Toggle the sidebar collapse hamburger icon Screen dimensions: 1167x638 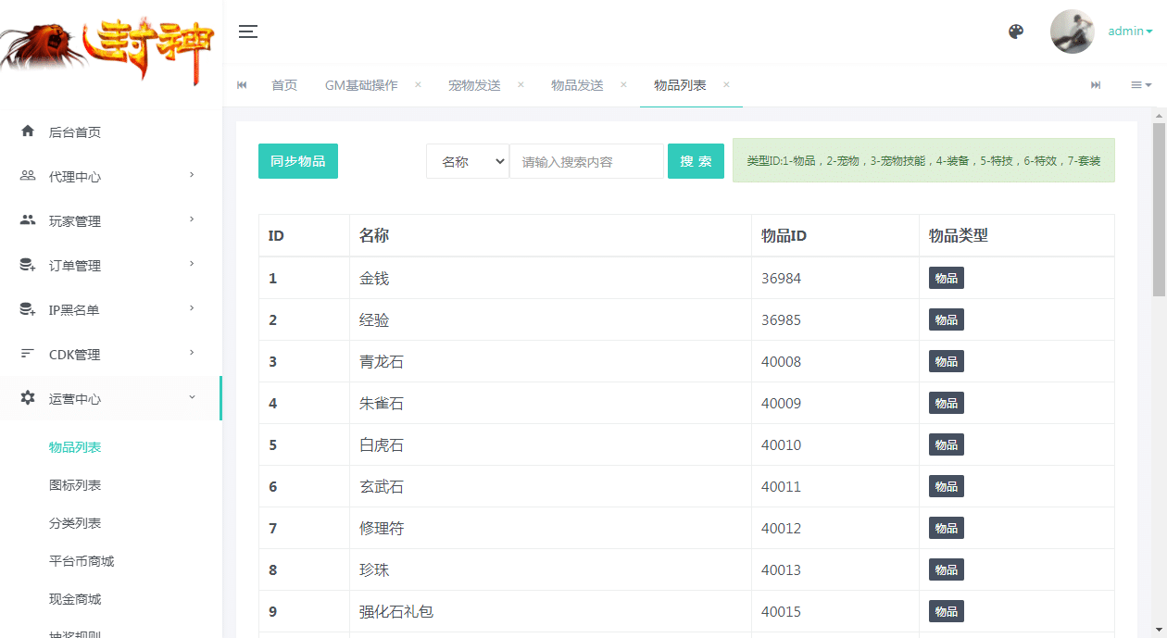(247, 31)
